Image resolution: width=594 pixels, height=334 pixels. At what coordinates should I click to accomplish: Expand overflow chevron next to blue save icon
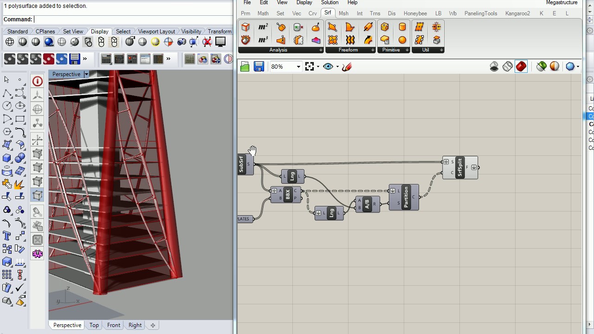[85, 59]
